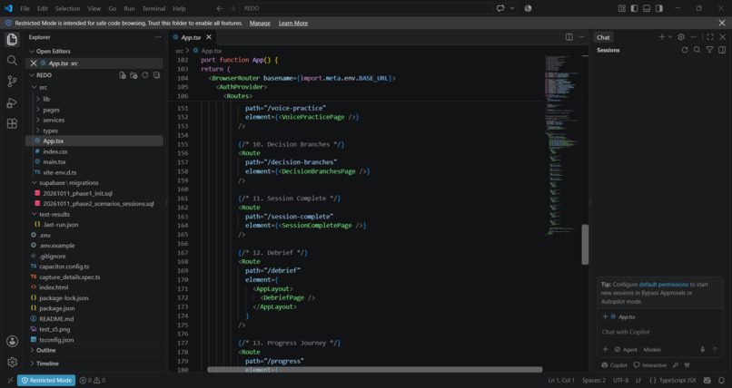Filter the chat Sessions list
This screenshot has height=388, width=732.
point(709,50)
